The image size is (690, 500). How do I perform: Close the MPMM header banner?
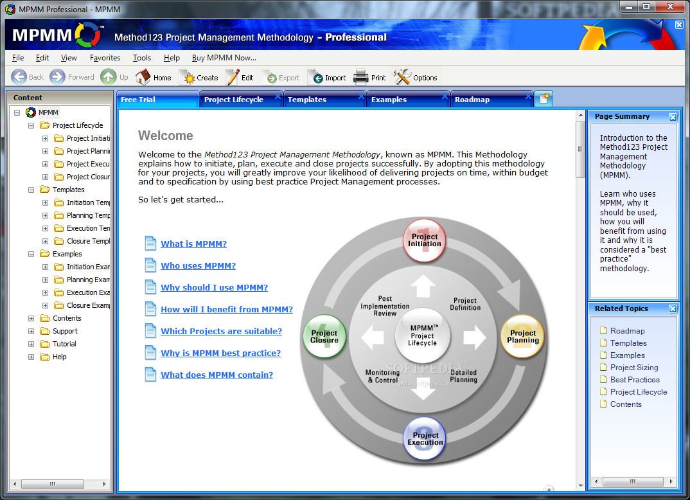coord(680,24)
